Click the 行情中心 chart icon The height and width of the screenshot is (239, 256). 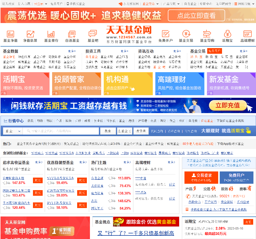click(6, 121)
